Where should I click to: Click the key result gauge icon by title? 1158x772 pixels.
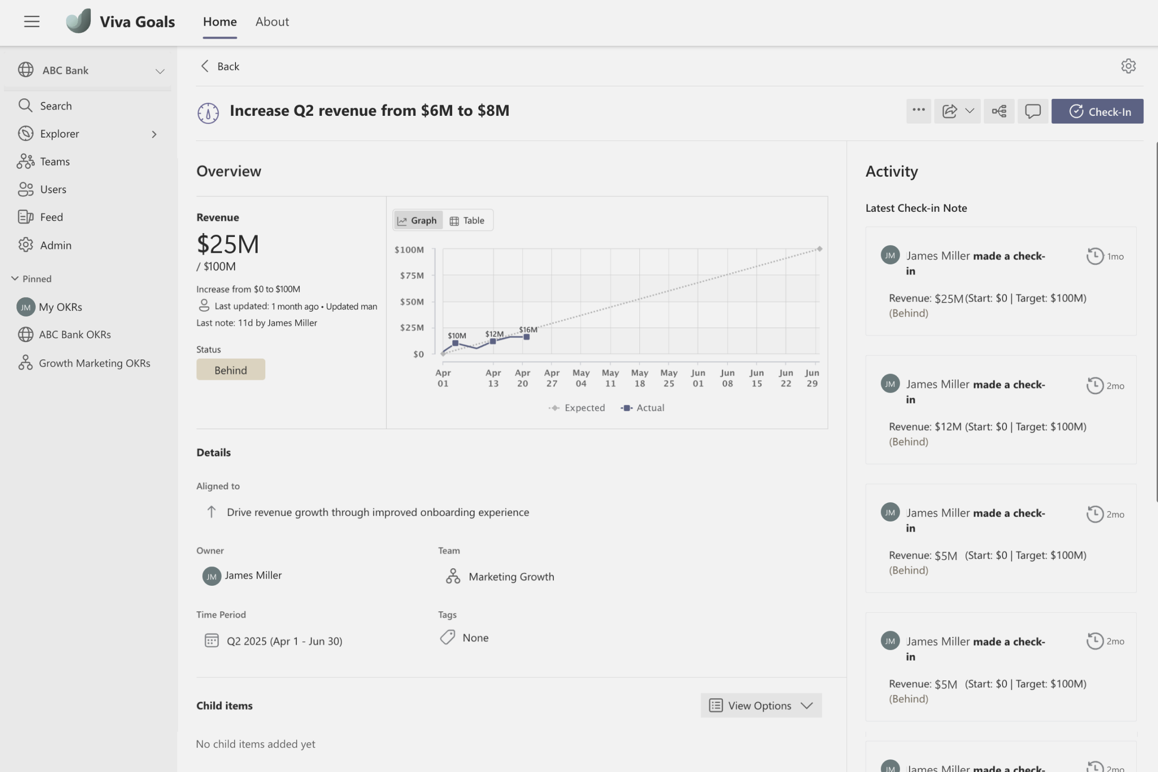208,113
